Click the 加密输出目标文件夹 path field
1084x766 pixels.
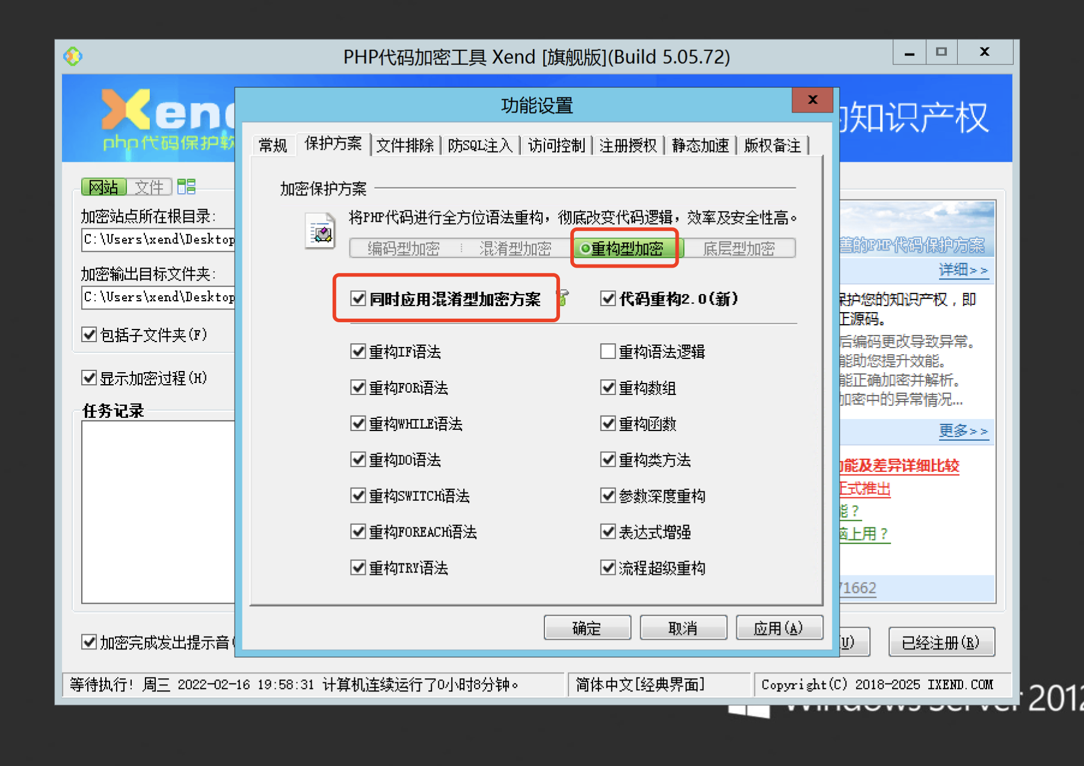[158, 297]
